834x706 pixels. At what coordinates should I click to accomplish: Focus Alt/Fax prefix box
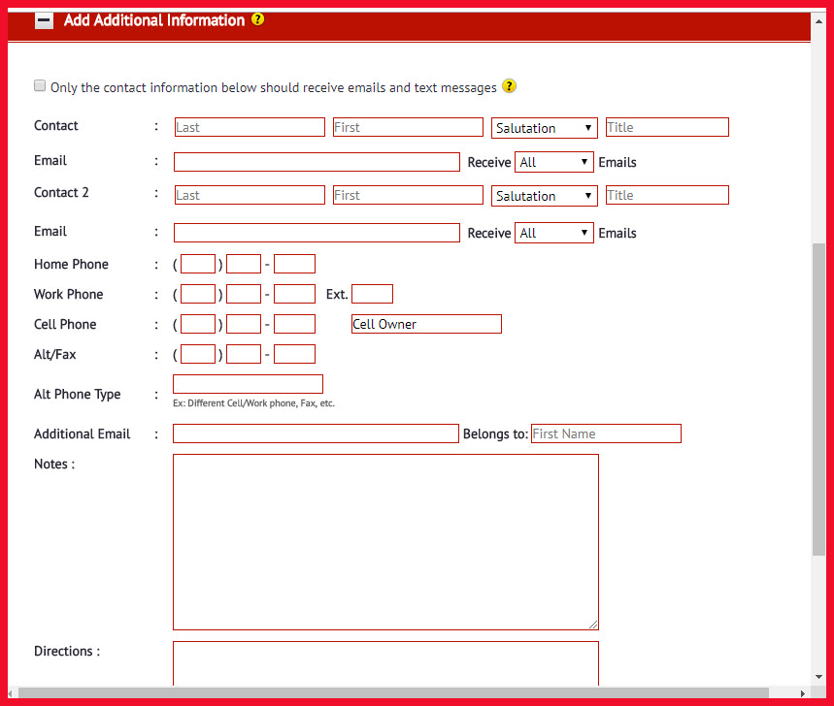pyautogui.click(x=244, y=354)
